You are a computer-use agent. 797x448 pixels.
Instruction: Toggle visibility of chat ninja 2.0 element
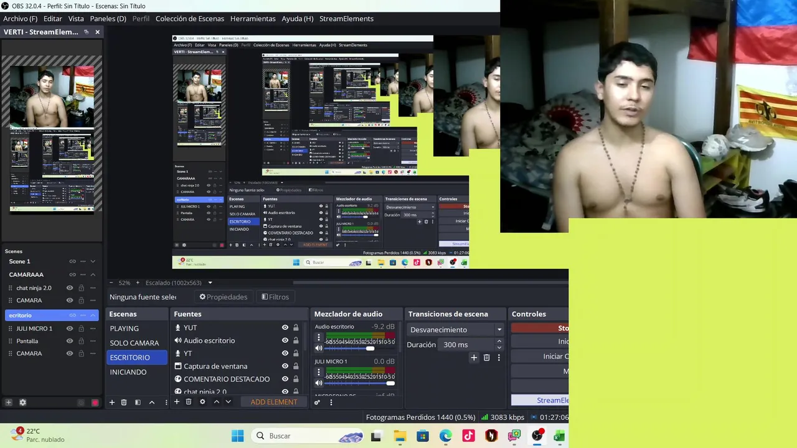[x=70, y=288]
